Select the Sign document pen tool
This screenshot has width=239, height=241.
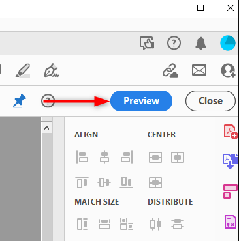(x=51, y=70)
